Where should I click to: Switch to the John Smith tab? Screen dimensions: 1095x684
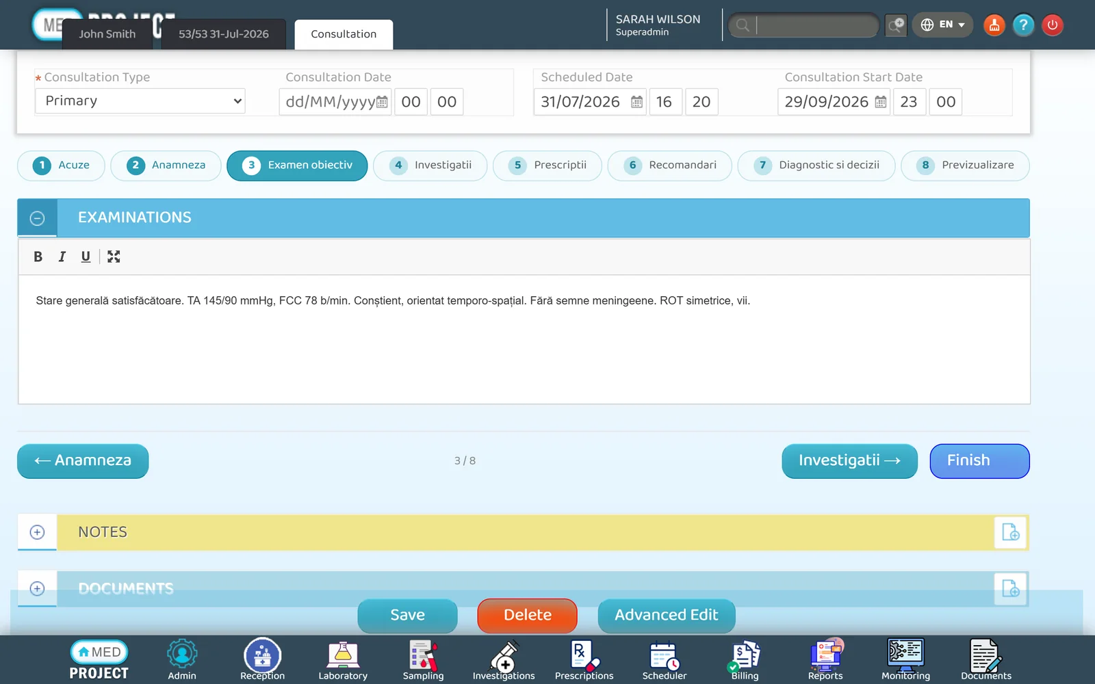pos(107,34)
